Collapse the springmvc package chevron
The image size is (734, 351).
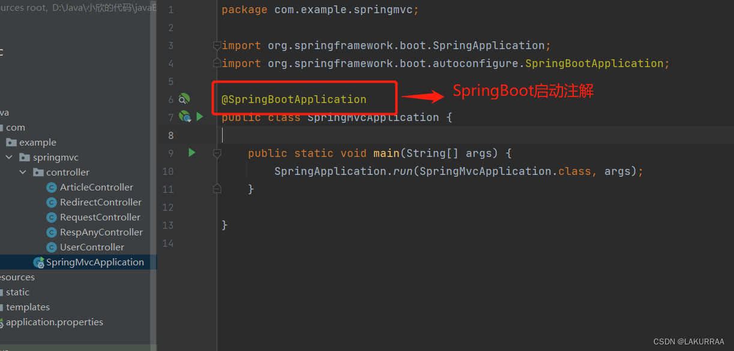[x=9, y=157]
